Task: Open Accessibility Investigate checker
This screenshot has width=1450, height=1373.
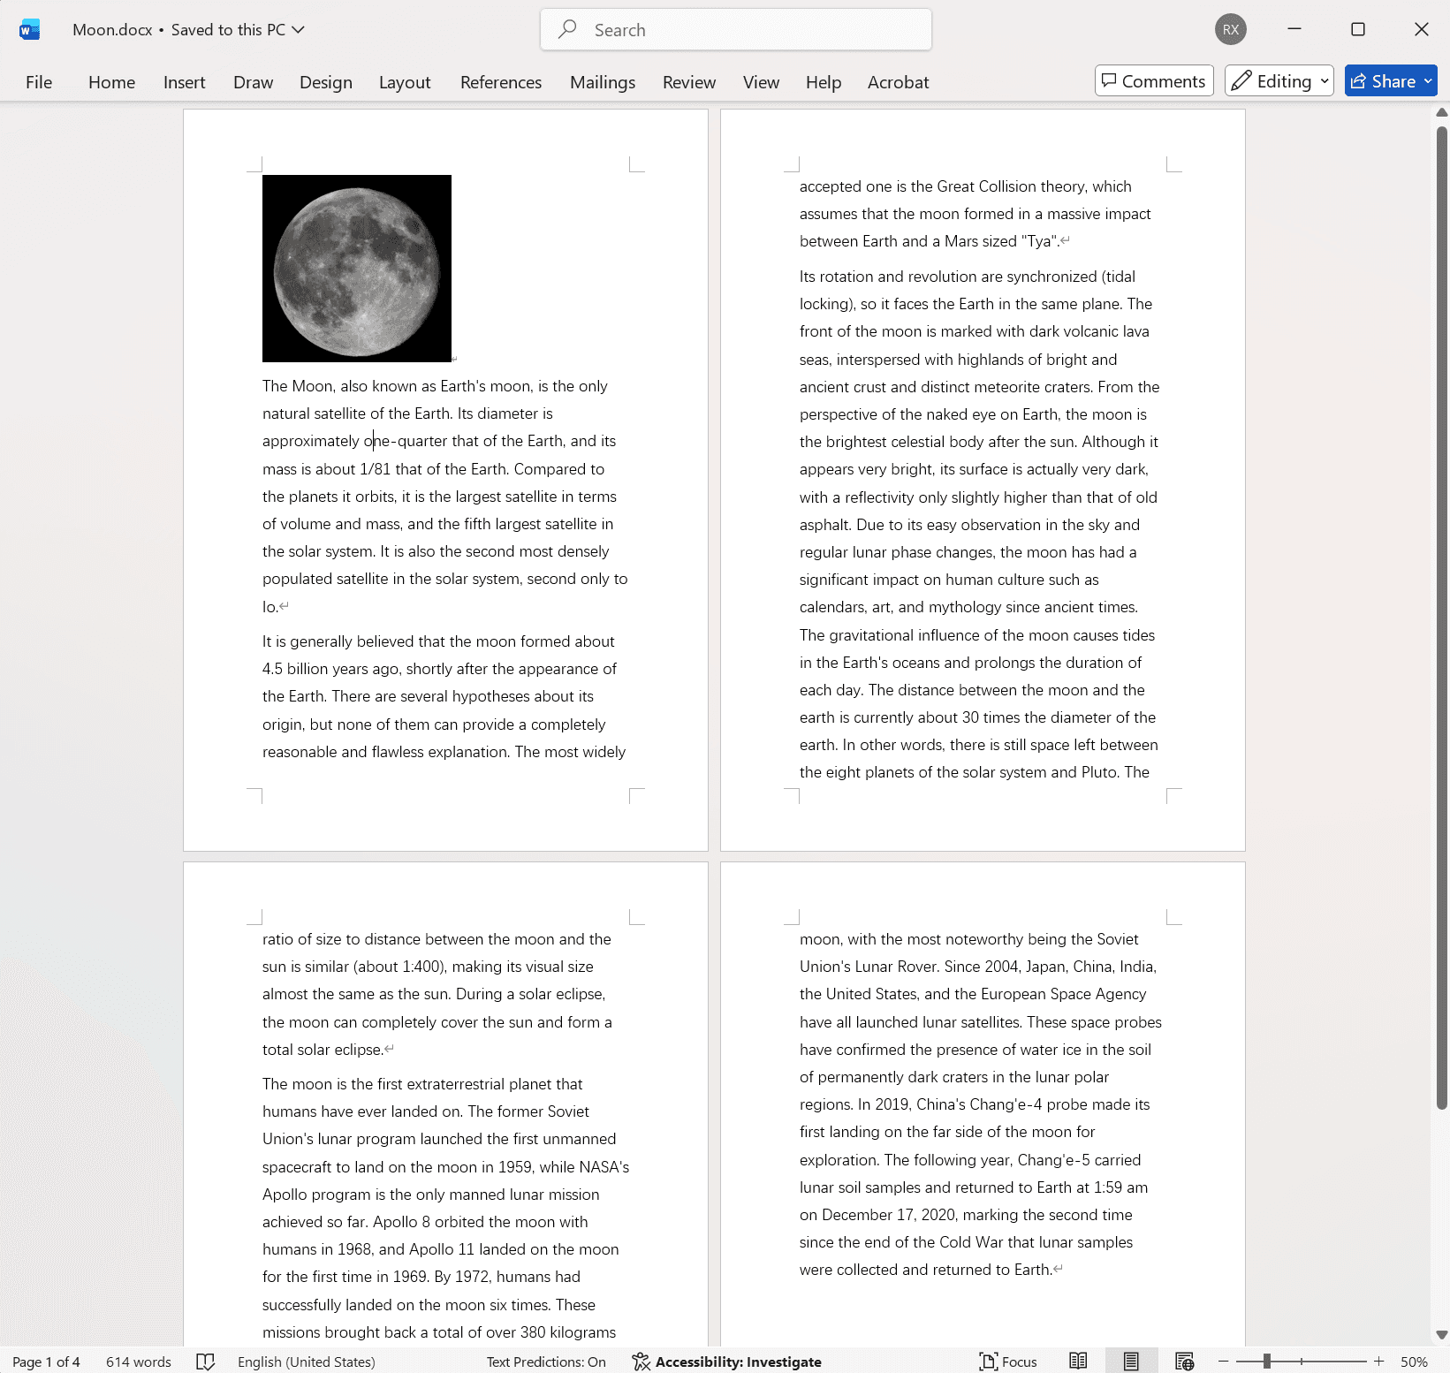Action: 726,1362
